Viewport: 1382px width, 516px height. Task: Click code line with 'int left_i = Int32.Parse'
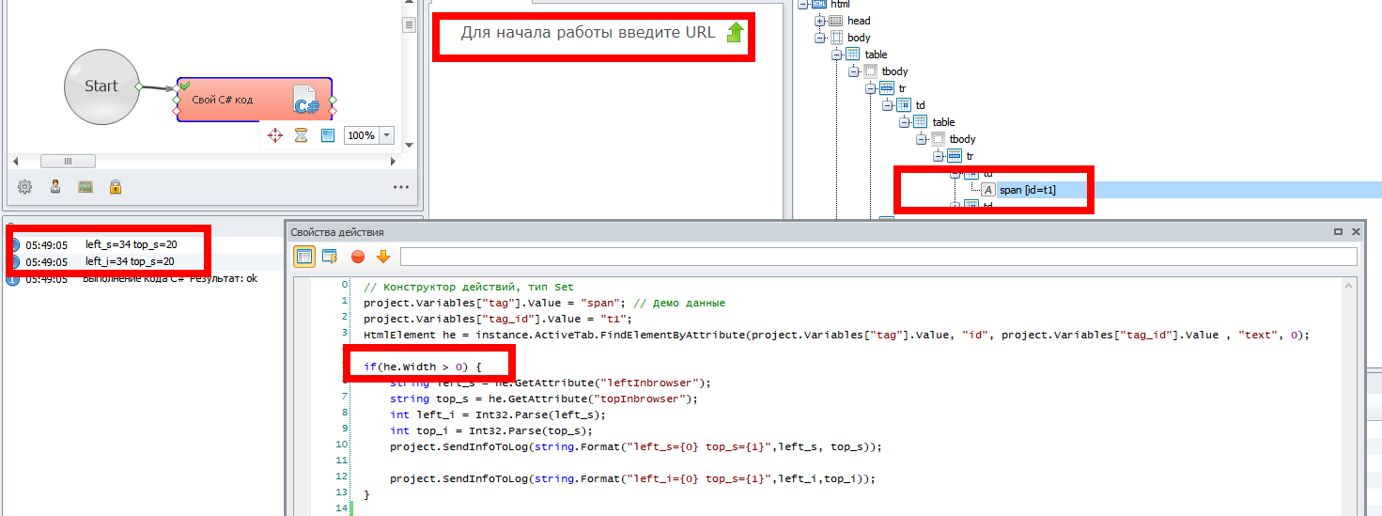(x=498, y=414)
